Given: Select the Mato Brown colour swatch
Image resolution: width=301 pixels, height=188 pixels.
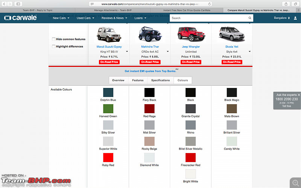Looking at the screenshot, I should tap(232, 109).
